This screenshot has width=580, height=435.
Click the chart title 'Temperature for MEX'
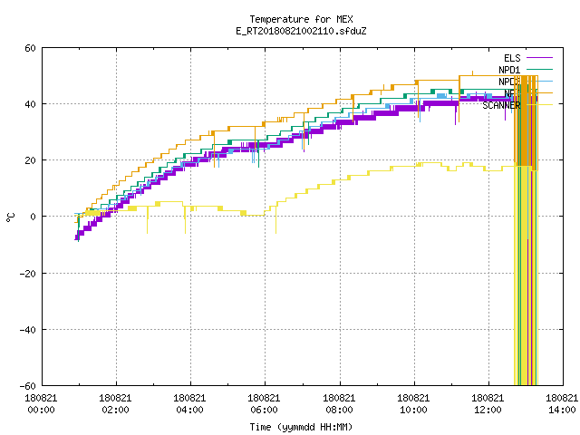click(301, 19)
